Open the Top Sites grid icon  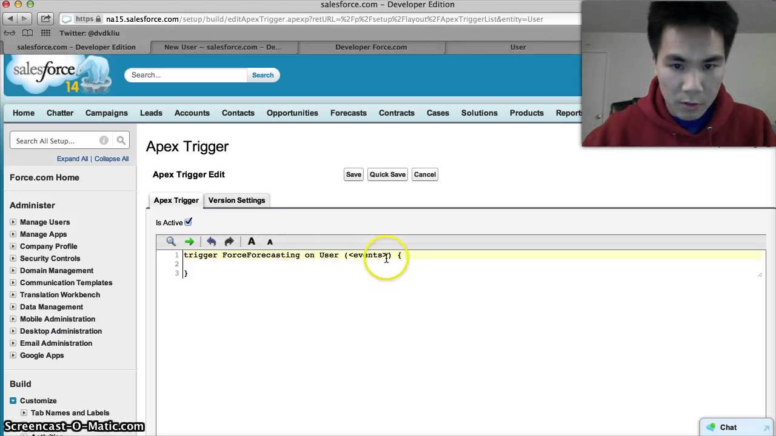click(45, 33)
